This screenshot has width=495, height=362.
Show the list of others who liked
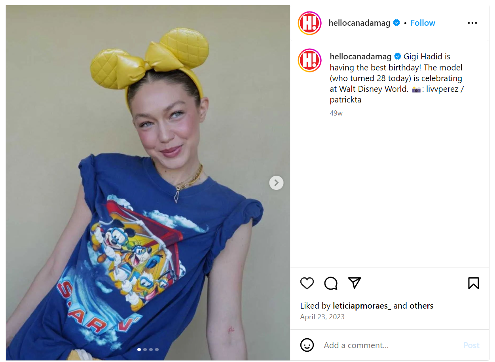(421, 306)
